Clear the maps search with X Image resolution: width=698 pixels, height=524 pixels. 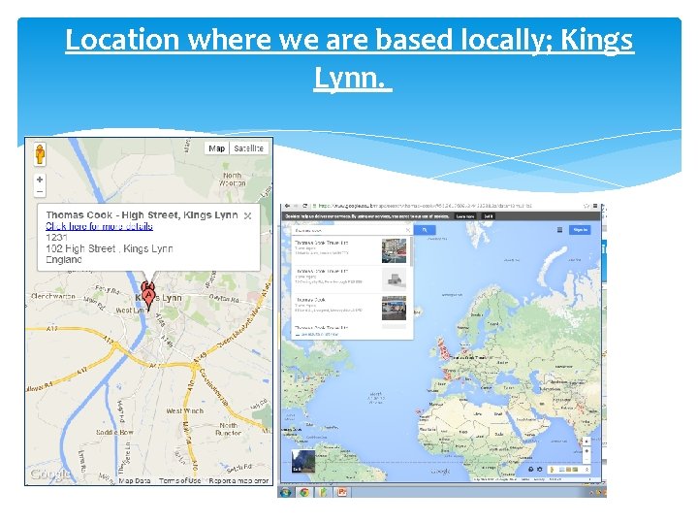click(x=408, y=230)
